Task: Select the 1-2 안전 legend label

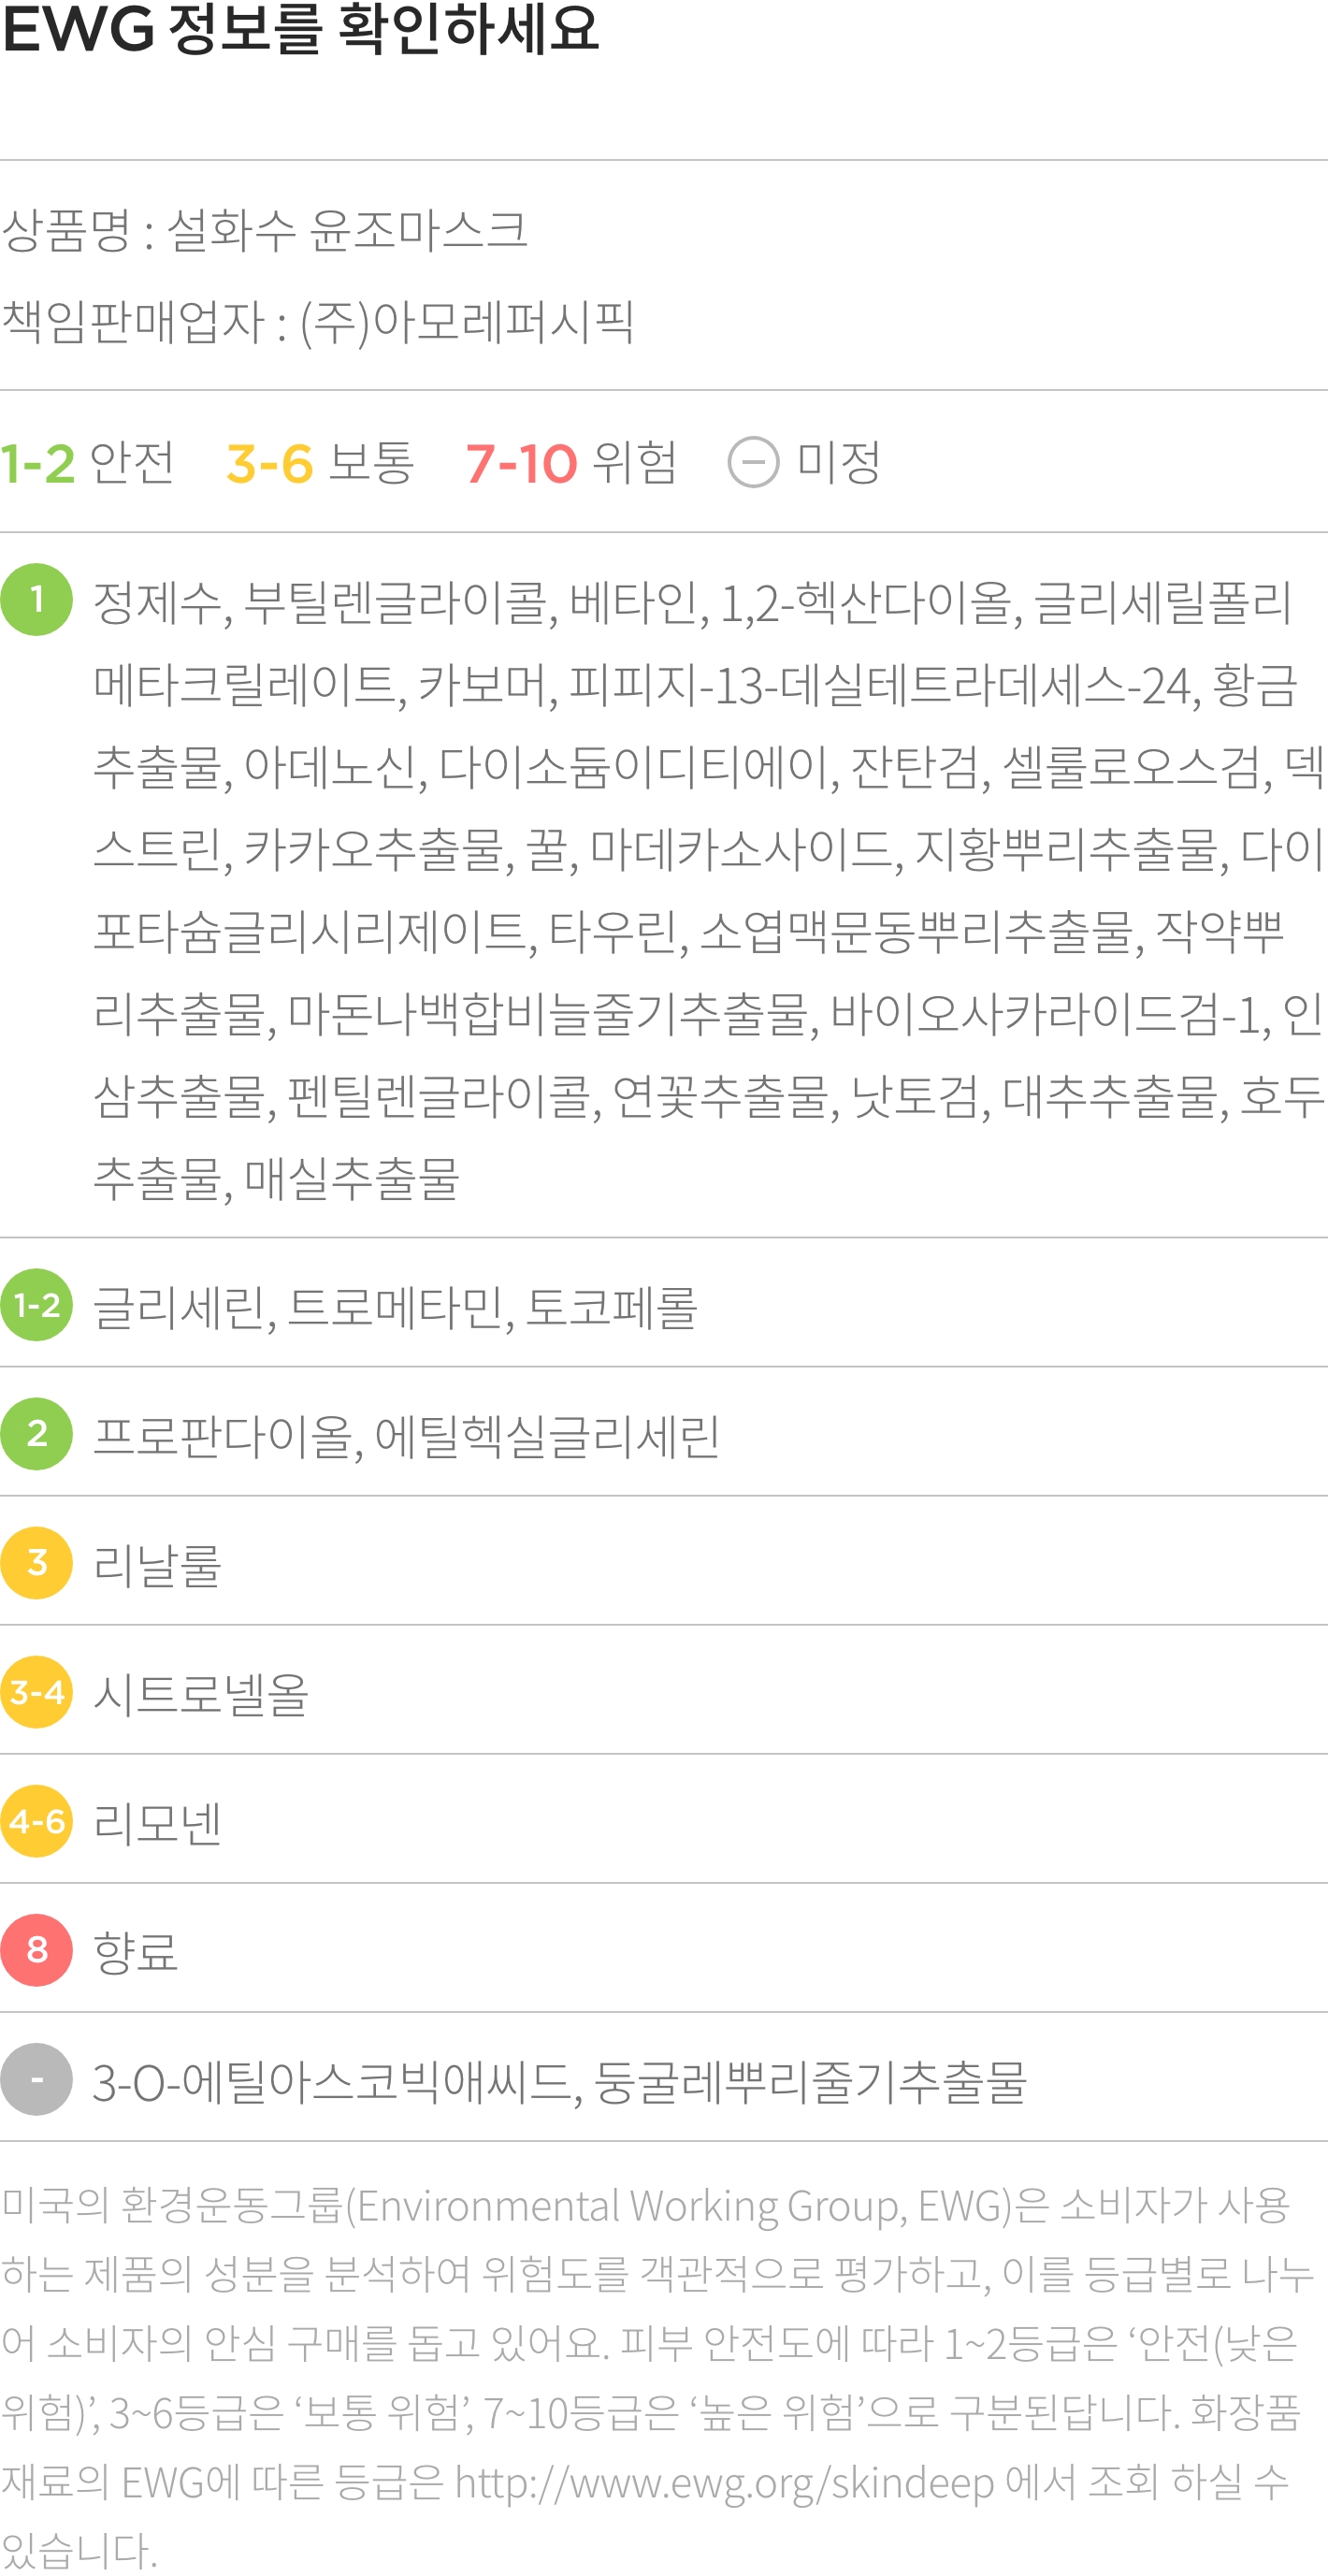Action: [88, 463]
